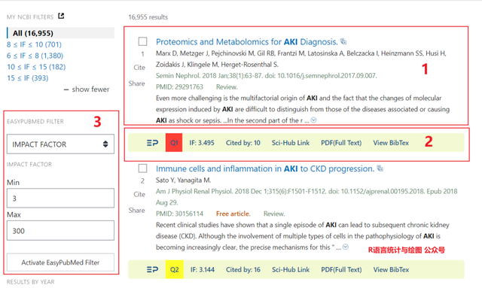Viewport: 482px width, 288px height.
Task: Click IF: 3.495 label
Action: coord(202,143)
